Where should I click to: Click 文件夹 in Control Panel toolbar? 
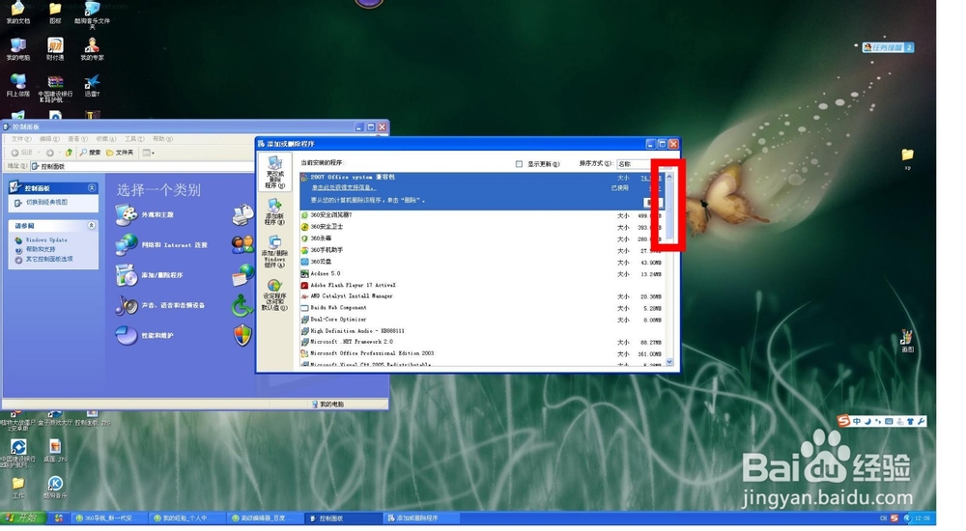pos(120,153)
